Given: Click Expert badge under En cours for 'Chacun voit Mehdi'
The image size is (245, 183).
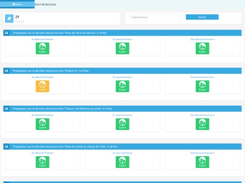Looking at the screenshot, I should (122, 124).
